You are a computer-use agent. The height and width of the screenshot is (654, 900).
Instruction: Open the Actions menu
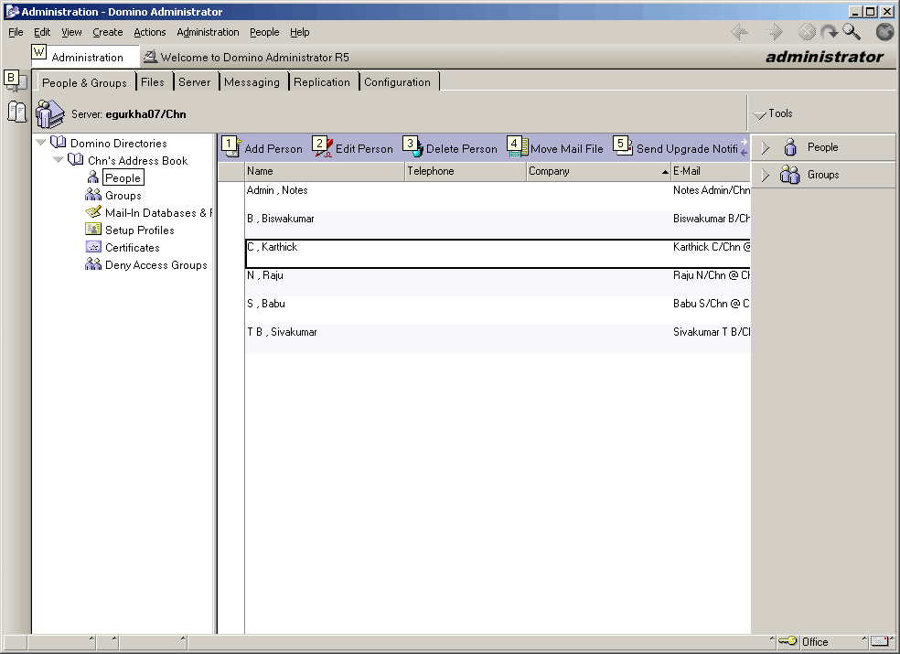[x=150, y=32]
